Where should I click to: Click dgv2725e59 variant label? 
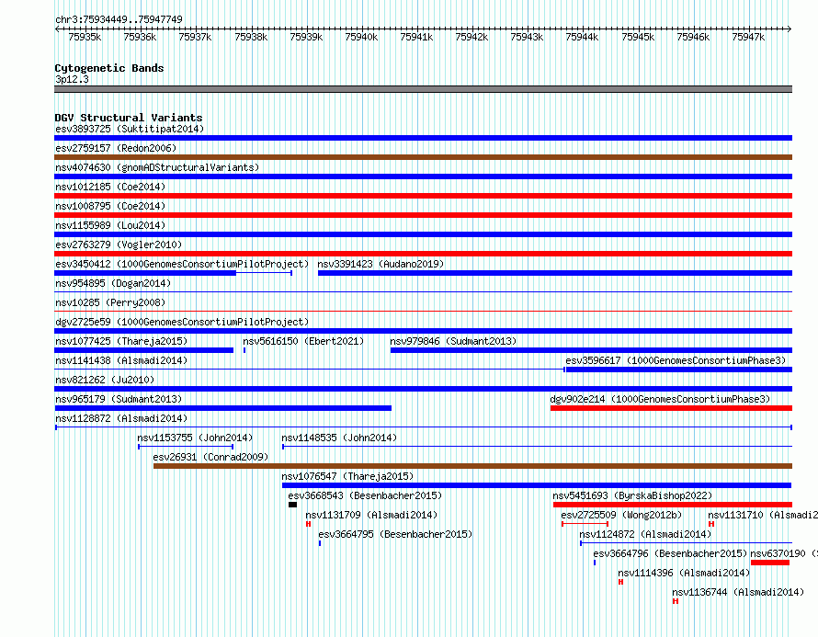point(182,322)
